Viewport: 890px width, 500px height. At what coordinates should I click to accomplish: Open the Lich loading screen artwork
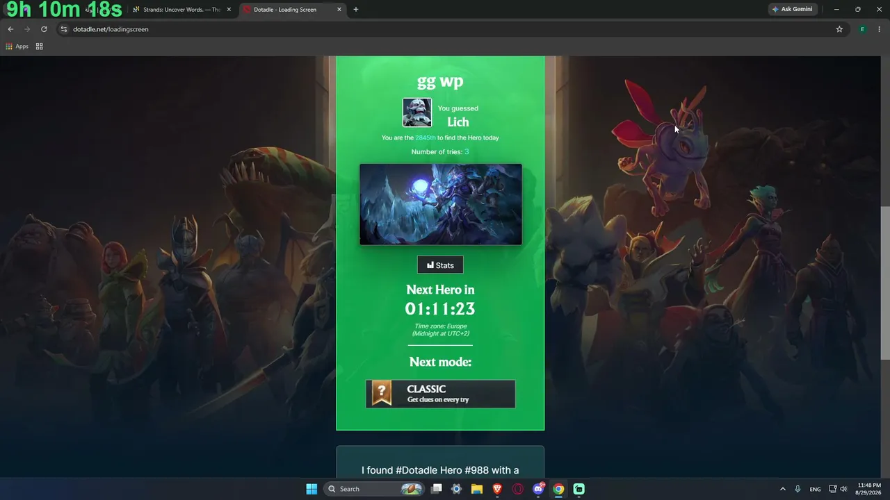440,204
